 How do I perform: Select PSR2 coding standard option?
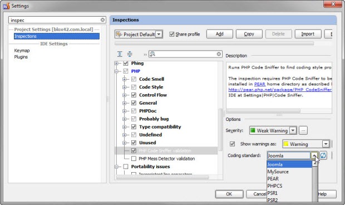click(x=289, y=200)
